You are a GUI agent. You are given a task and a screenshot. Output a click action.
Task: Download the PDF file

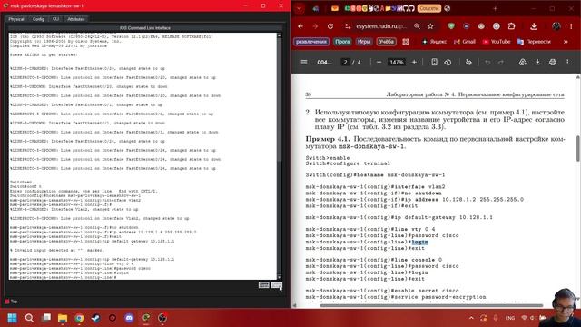537,63
